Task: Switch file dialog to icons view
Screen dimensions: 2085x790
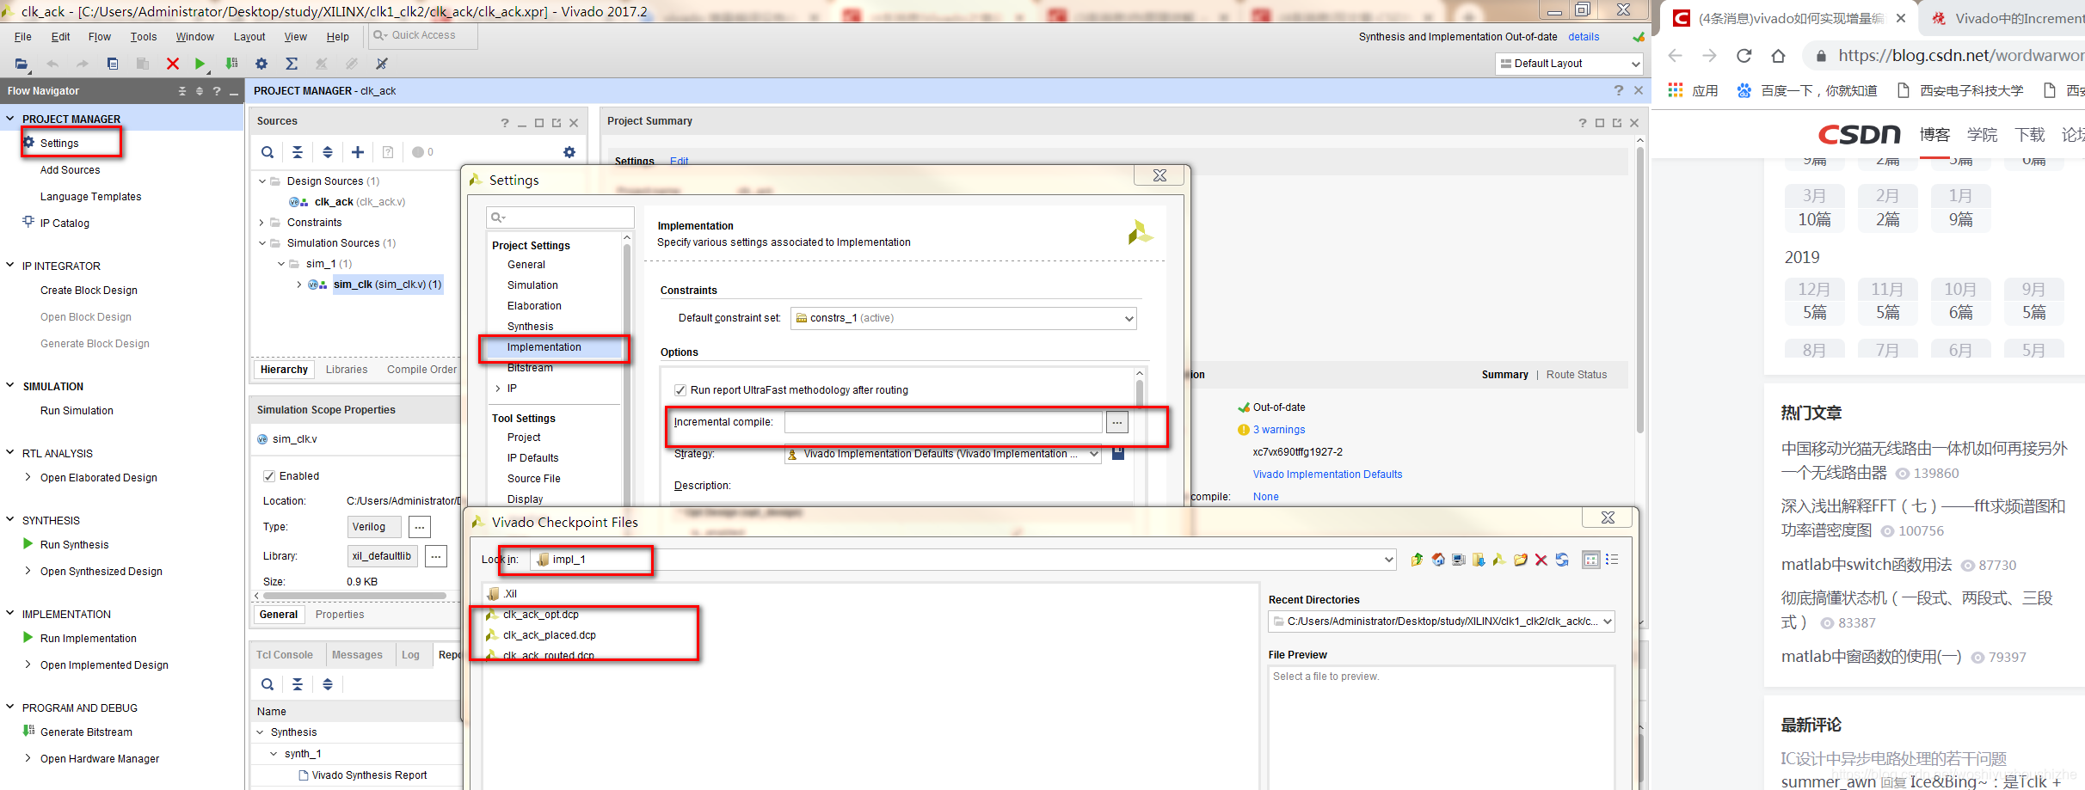Action: pos(1591,560)
